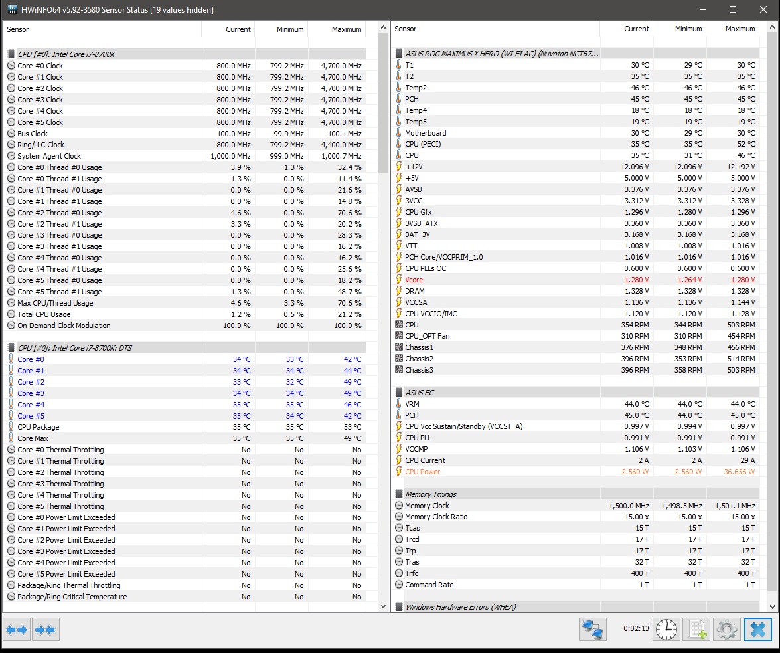Click the clock reset timer icon
Viewport: 780px width, 653px height.
[x=666, y=630]
